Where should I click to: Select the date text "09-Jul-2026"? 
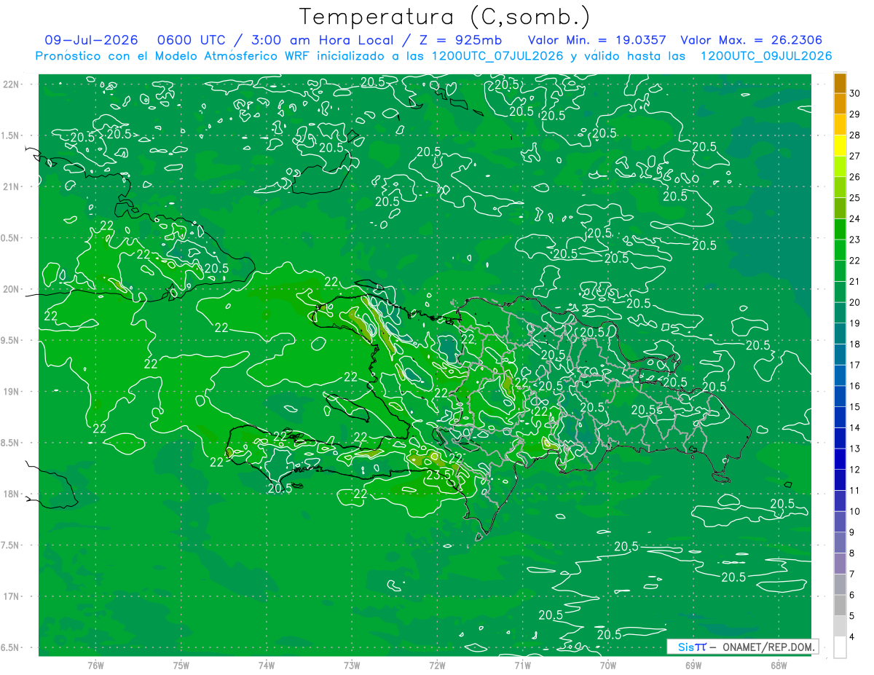click(x=91, y=40)
